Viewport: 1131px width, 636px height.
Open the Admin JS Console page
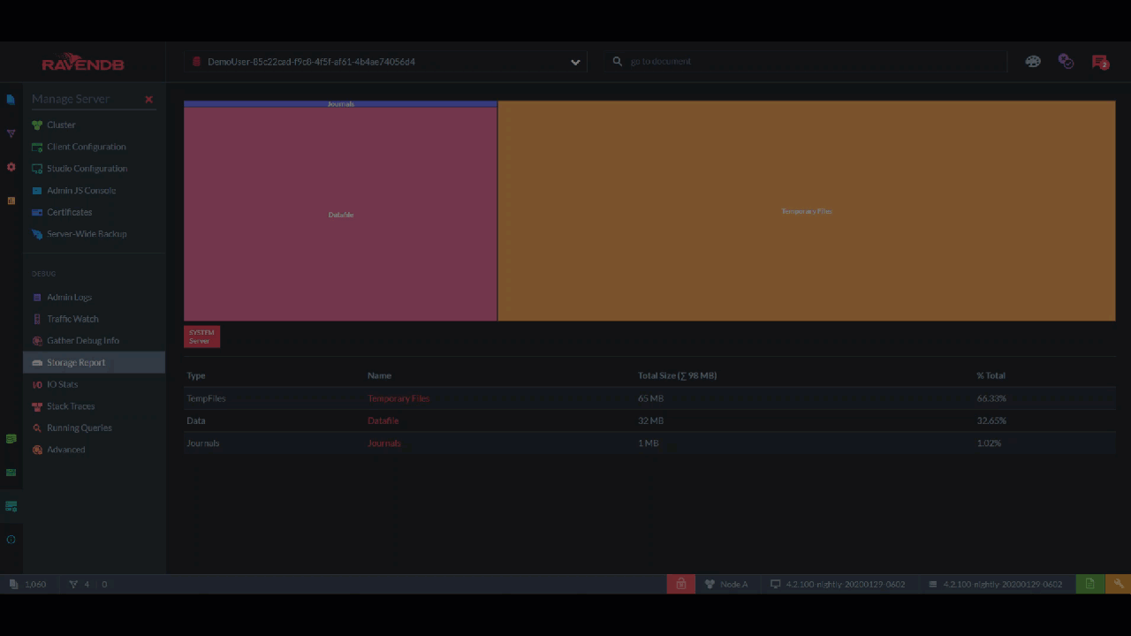81,191
